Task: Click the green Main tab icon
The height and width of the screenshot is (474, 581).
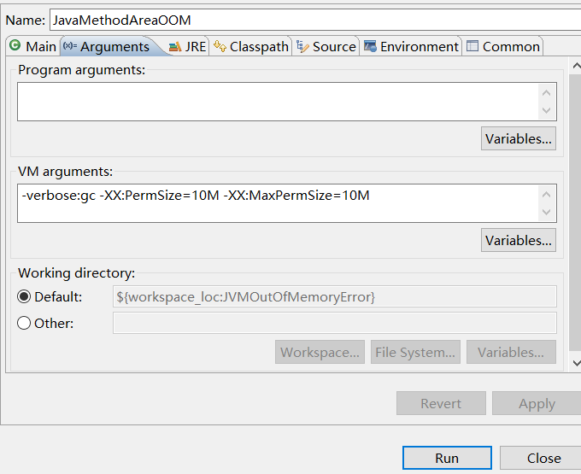Action: click(15, 45)
